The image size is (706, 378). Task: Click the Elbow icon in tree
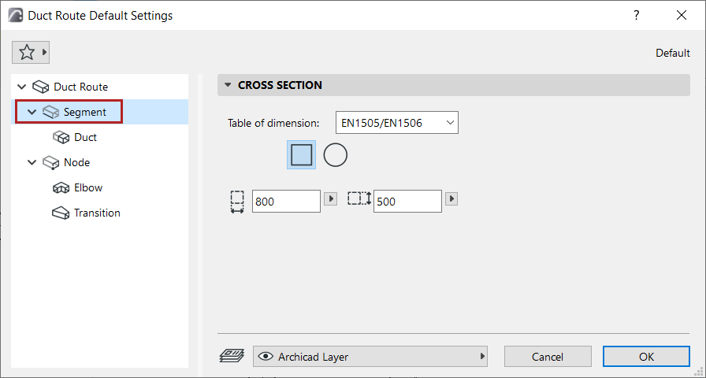tap(61, 187)
